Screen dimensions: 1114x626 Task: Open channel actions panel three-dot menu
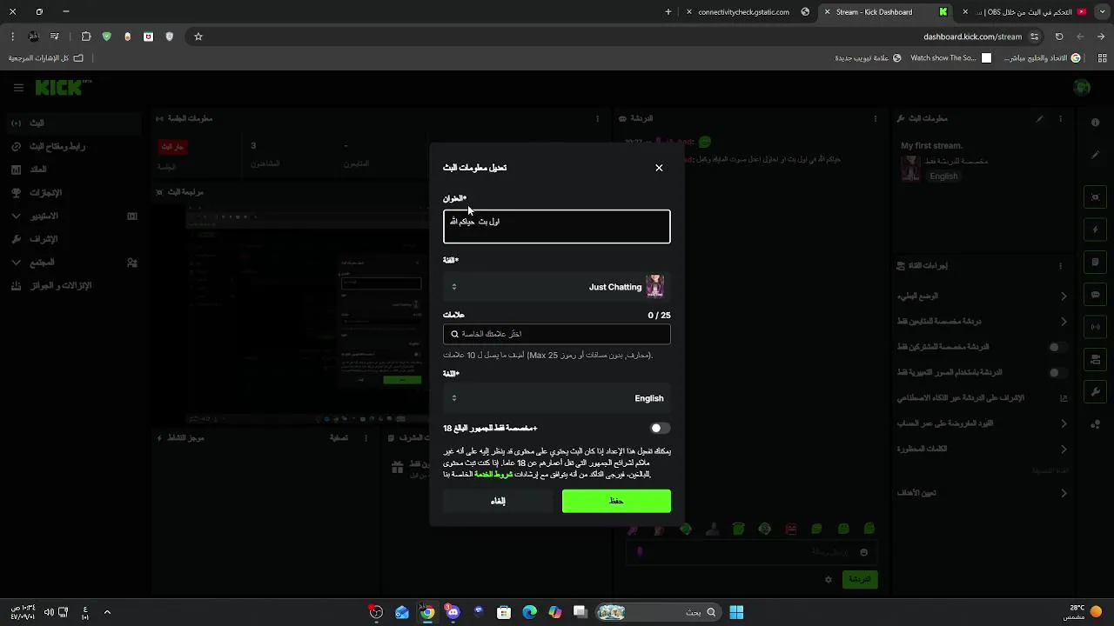(x=1060, y=266)
